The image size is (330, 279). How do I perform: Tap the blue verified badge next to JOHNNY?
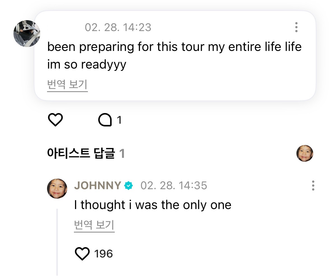(128, 186)
